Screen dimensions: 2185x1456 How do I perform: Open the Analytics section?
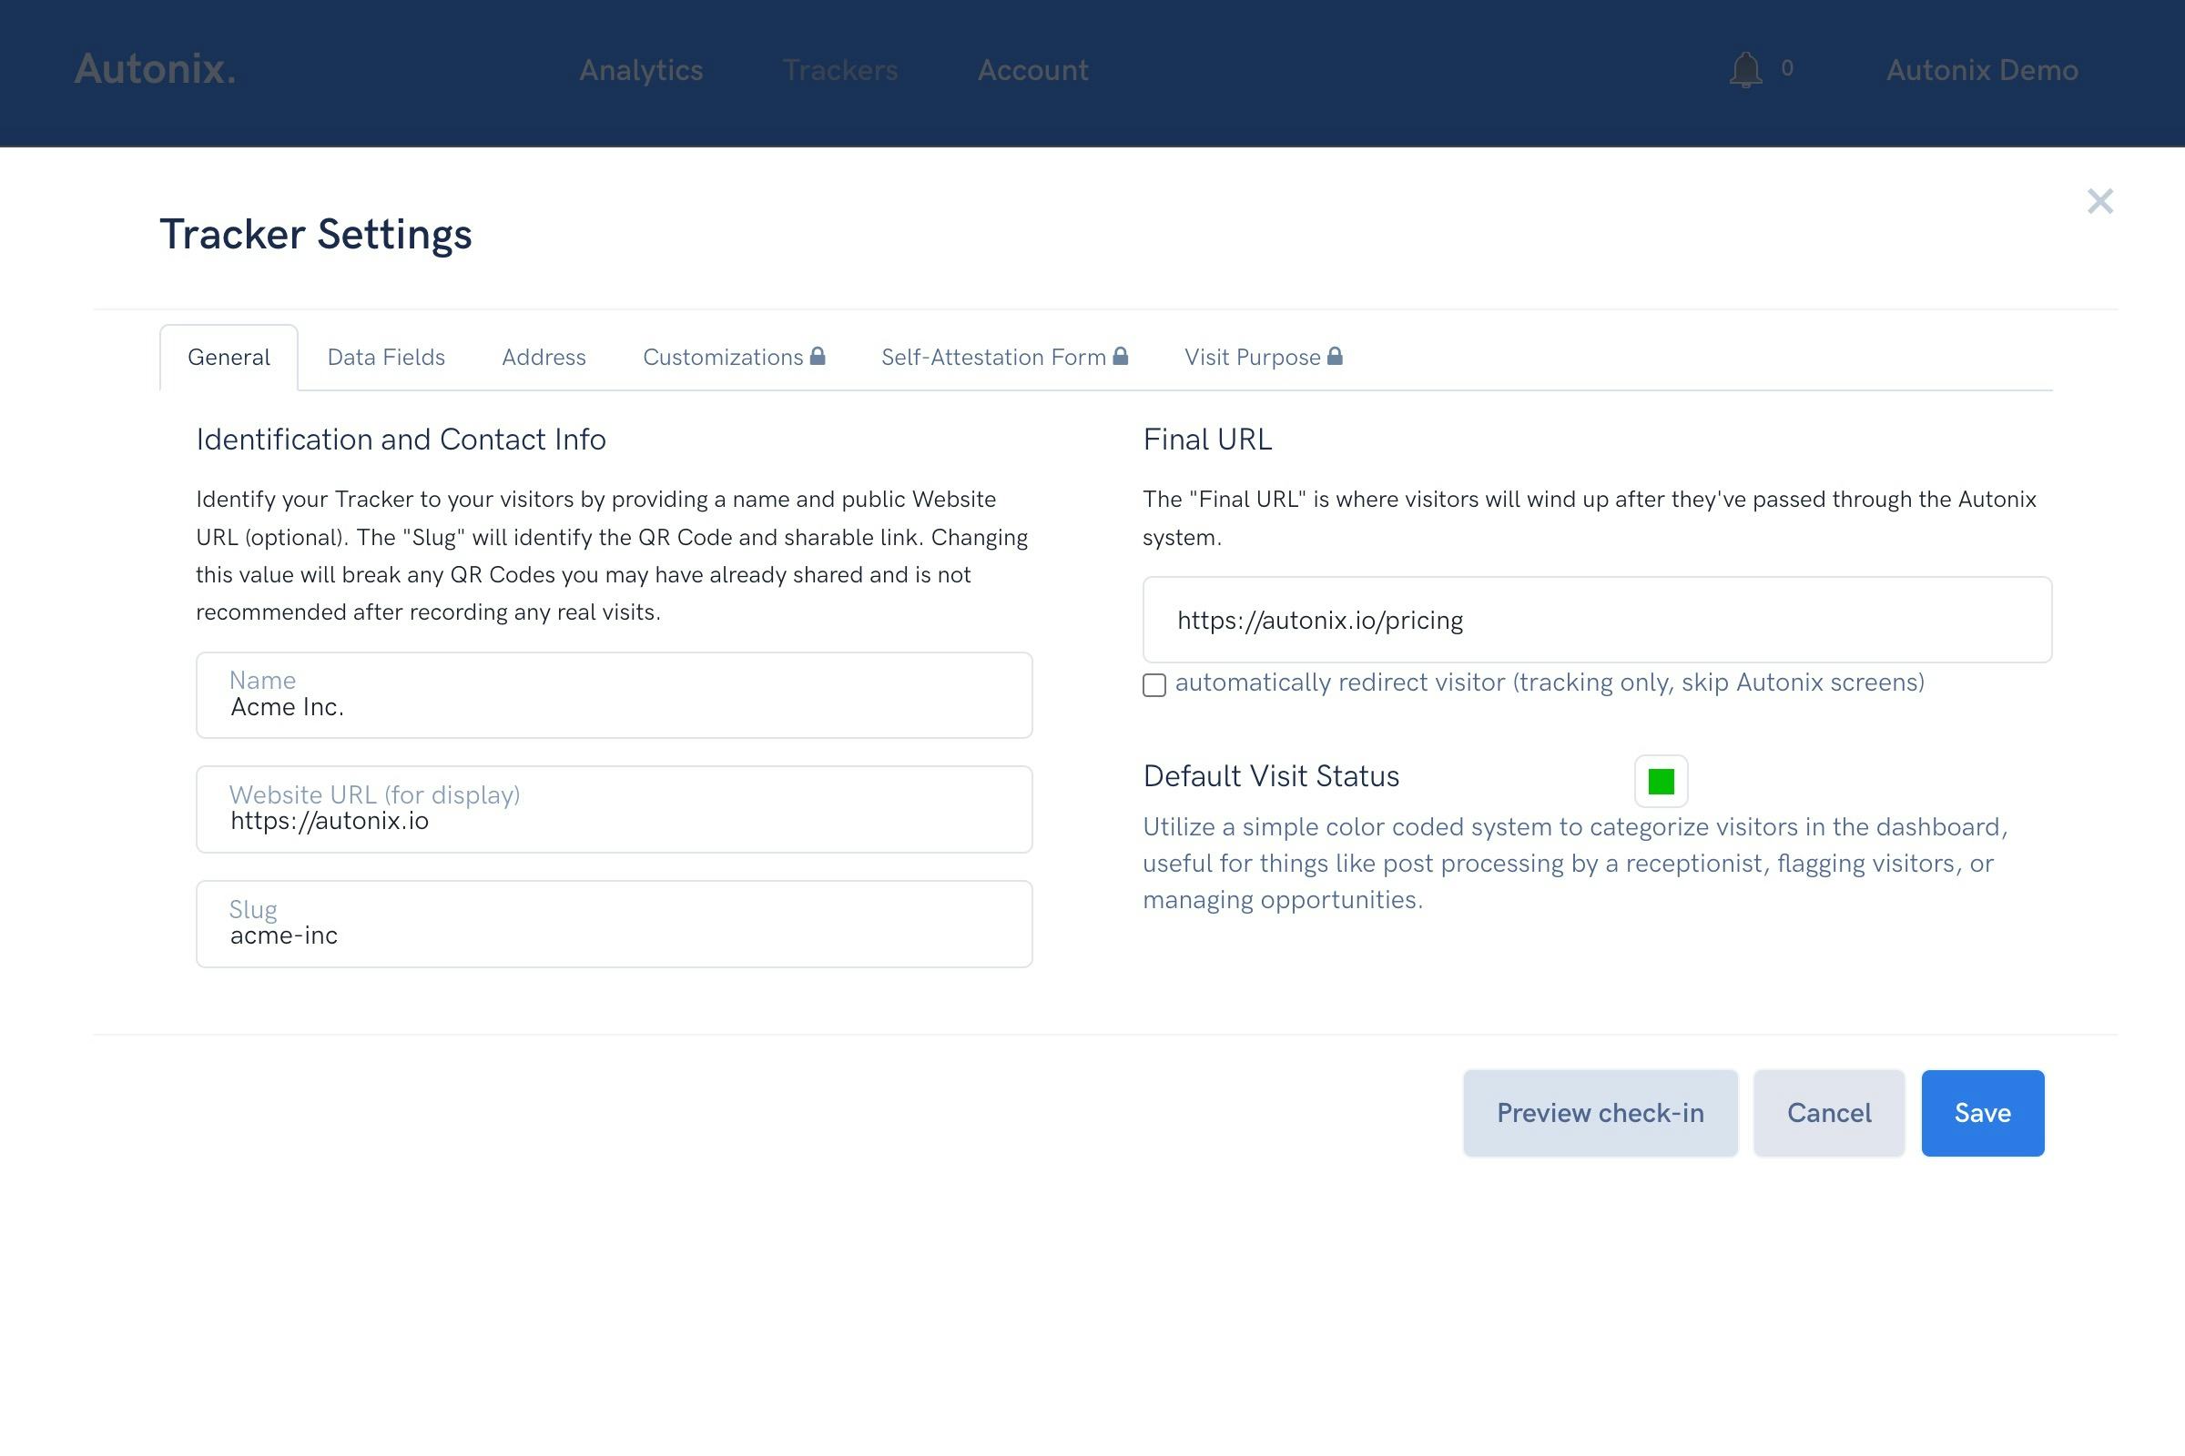pyautogui.click(x=641, y=70)
